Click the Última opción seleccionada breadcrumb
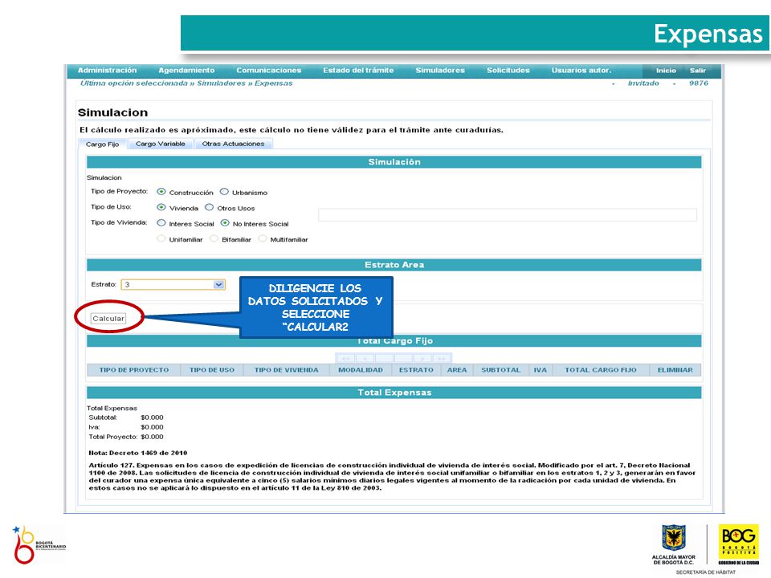The image size is (771, 578). (186, 83)
